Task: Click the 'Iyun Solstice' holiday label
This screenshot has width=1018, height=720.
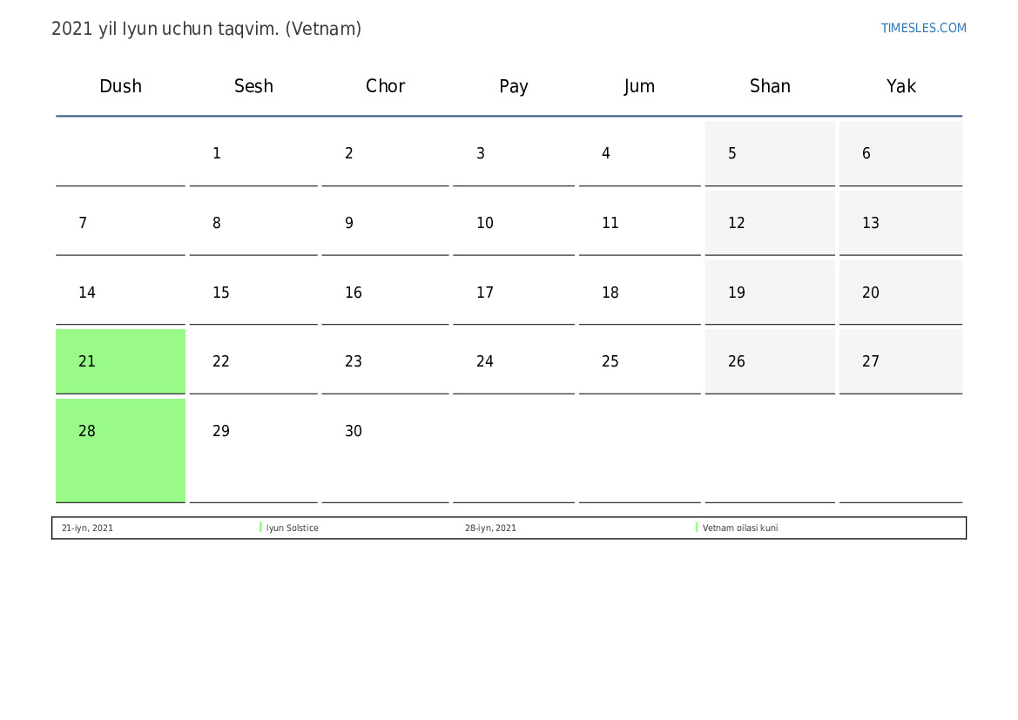Action: 292,528
